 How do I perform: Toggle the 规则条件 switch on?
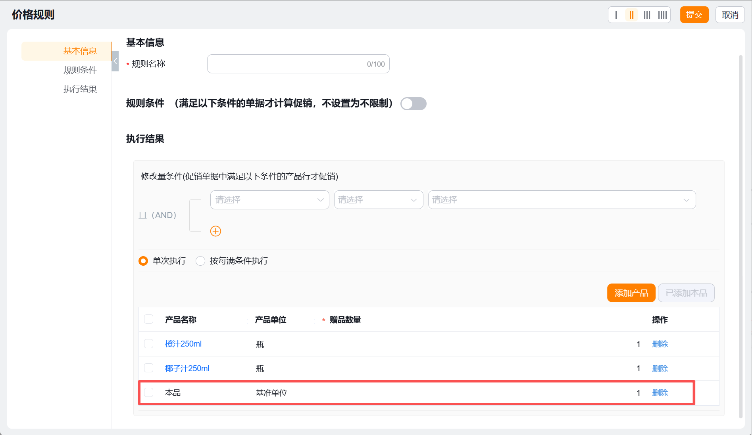[414, 104]
